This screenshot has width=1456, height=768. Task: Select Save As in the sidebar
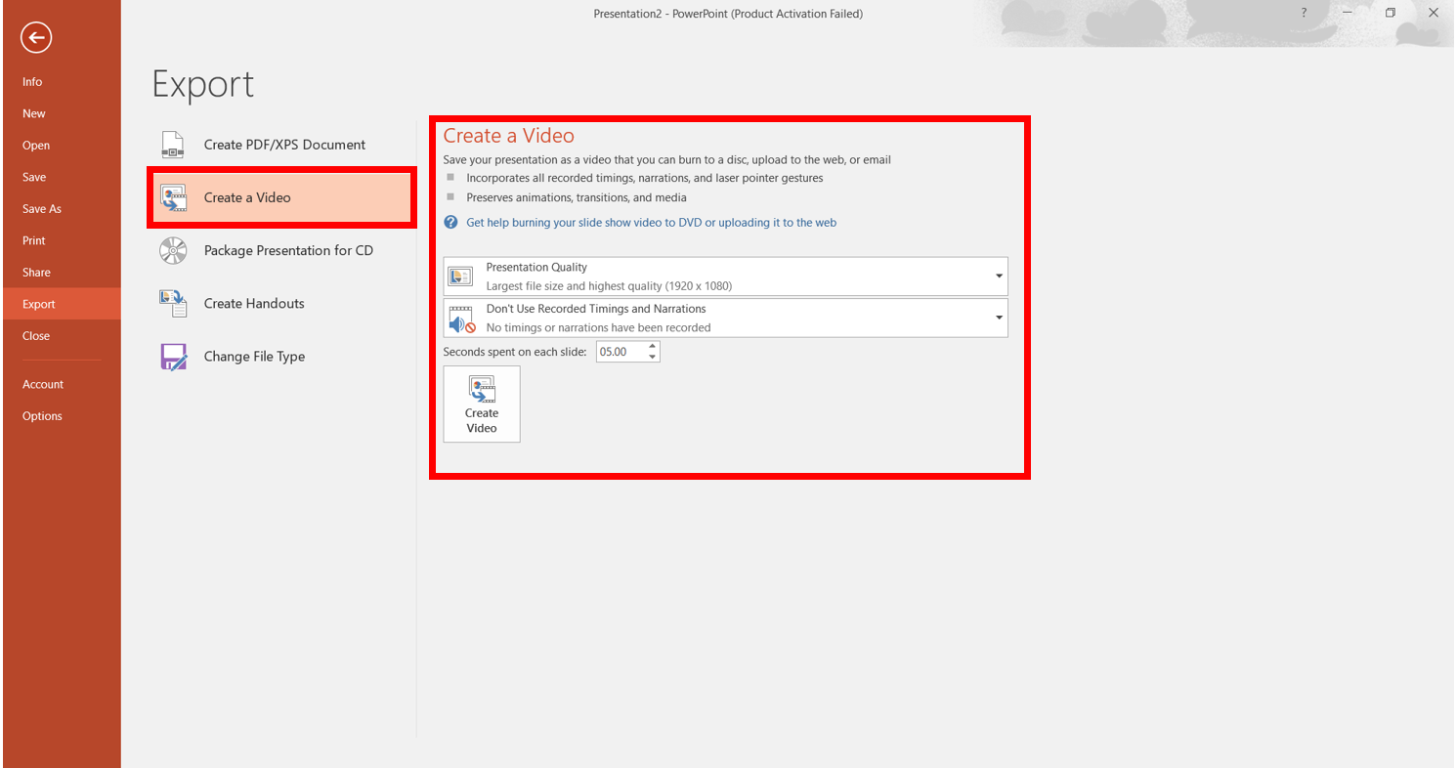click(61, 209)
